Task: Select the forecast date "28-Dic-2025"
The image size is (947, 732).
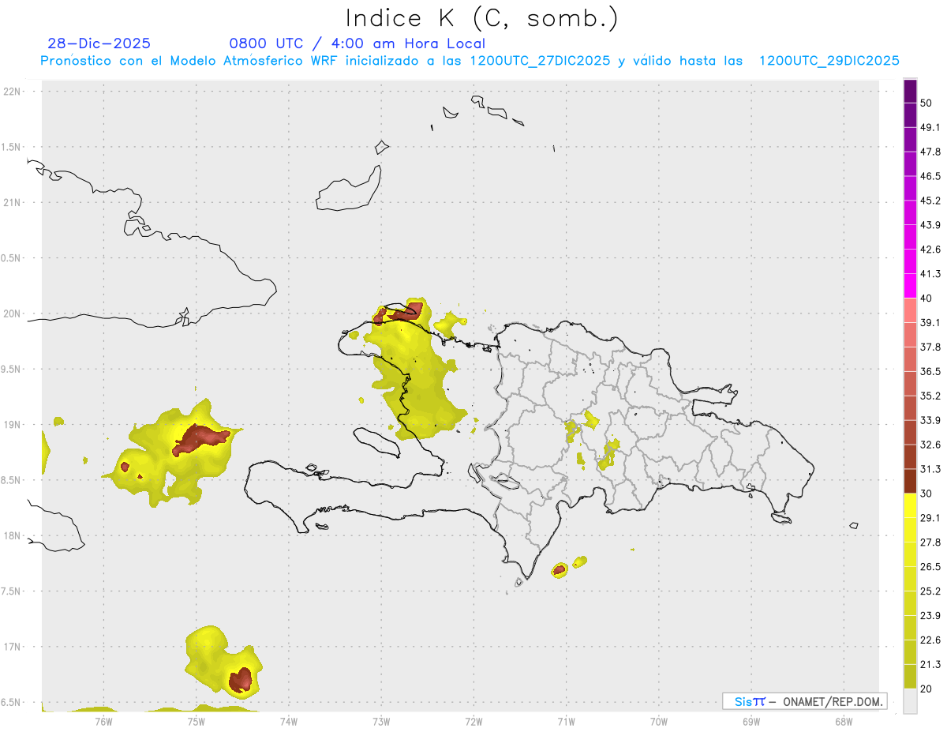Action: tap(99, 43)
